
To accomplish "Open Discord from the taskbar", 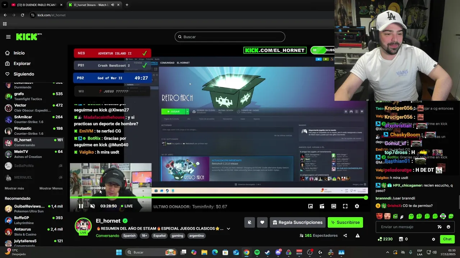I will (x=278, y=252).
